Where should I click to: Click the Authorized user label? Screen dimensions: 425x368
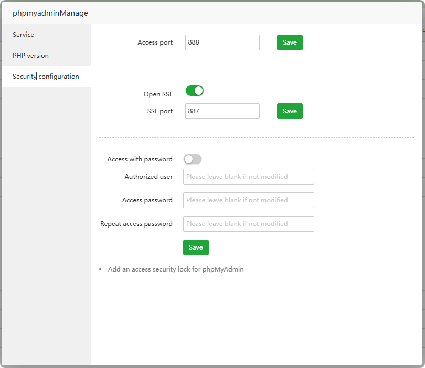(148, 177)
